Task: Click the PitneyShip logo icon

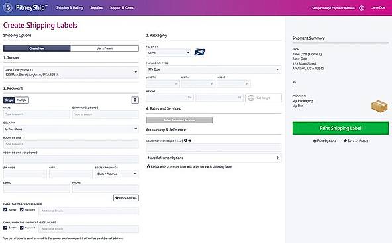Action: point(8,8)
